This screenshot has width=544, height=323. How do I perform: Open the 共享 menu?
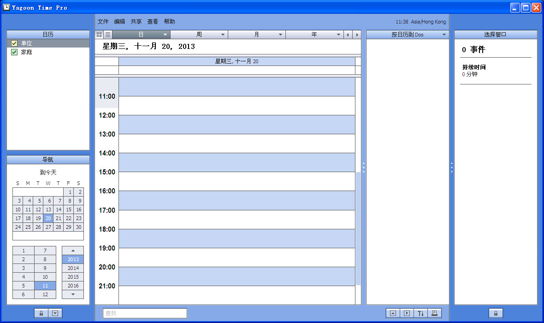tap(136, 21)
